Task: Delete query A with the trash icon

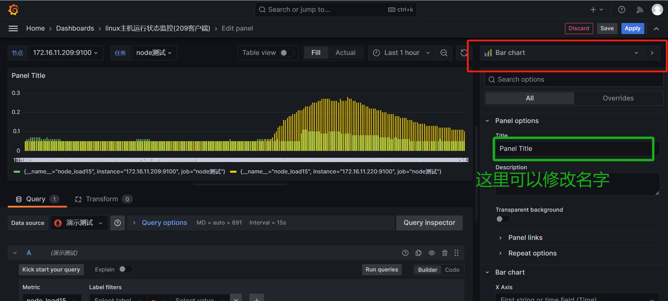Action: click(445, 253)
